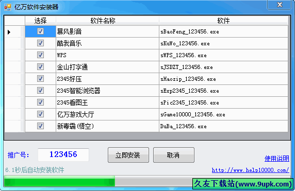This screenshot has height=191, width=295.
Task: Select the 暴风影音 name cell
Action: (107, 31)
